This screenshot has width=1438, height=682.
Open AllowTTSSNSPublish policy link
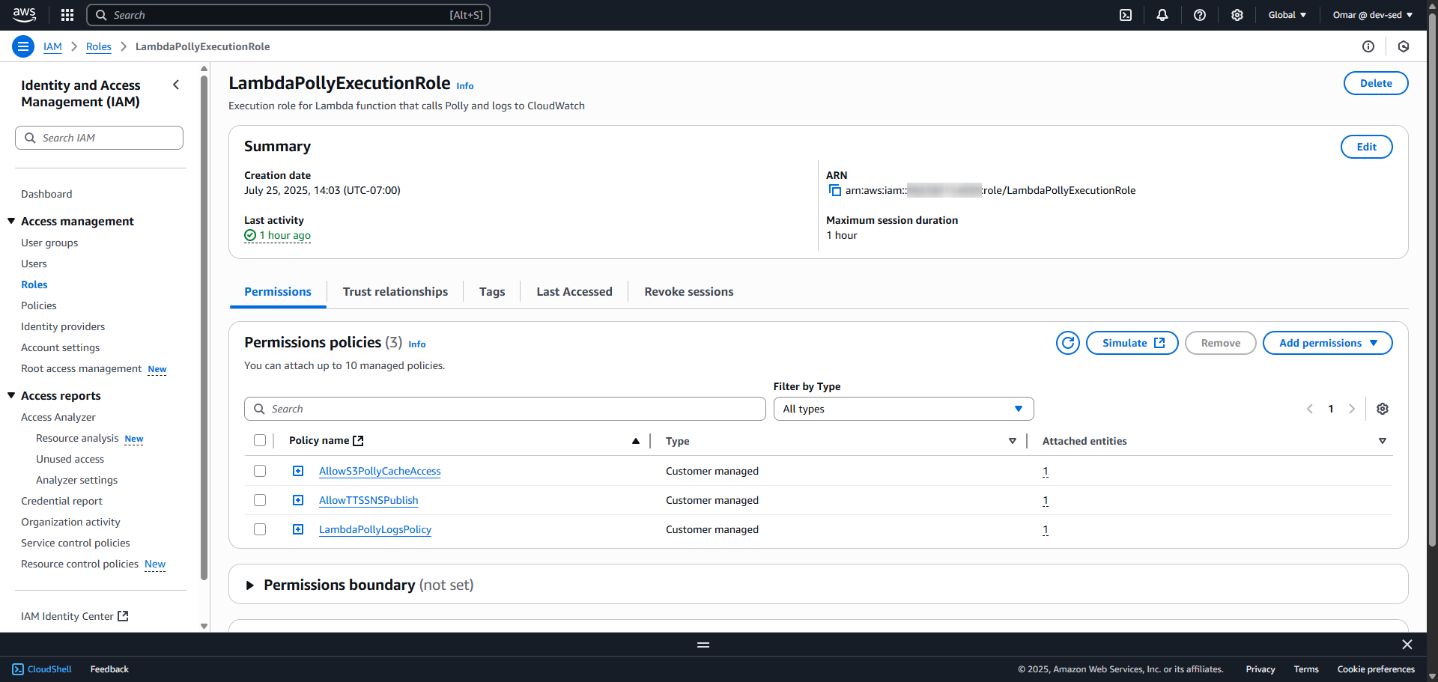point(368,500)
